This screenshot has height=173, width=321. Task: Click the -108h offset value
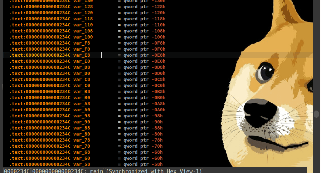159,31
